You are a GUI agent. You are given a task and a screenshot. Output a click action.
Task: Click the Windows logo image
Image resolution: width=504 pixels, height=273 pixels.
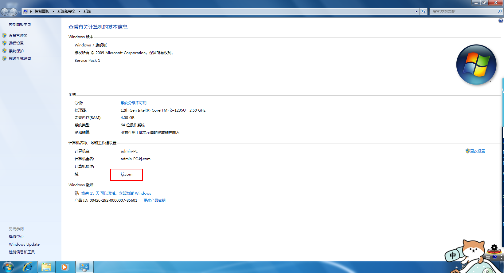476,65
